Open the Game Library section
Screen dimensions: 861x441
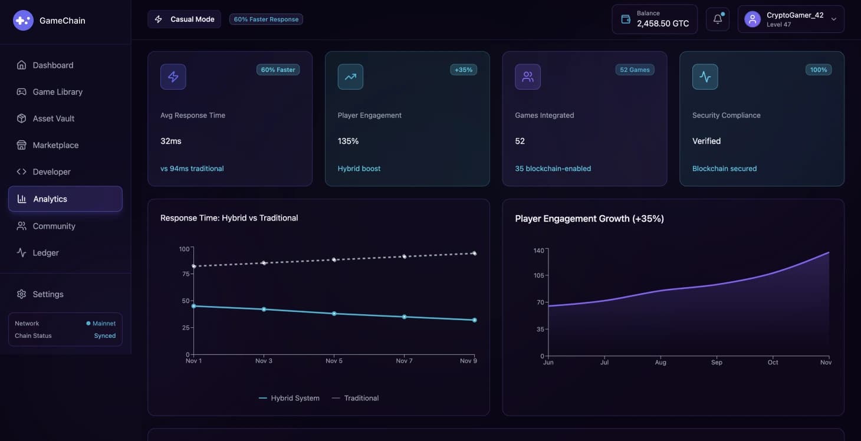[57, 91]
